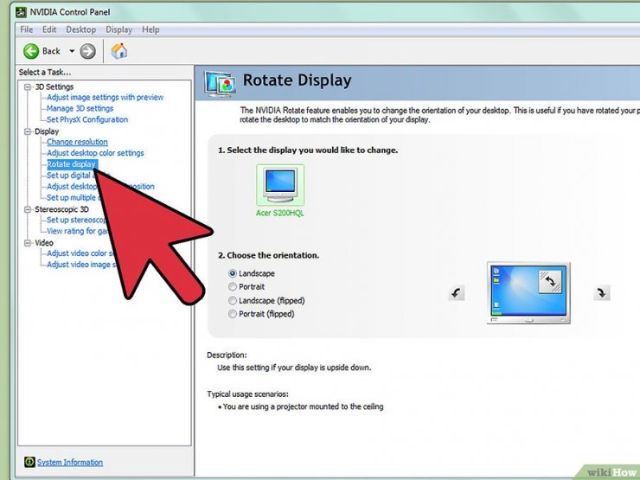Click the Rotate Display header icon

tap(220, 84)
